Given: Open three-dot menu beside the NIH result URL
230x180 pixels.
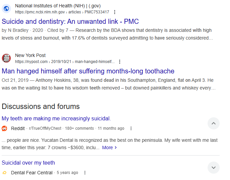Looking at the screenshot, I should 115,12.
